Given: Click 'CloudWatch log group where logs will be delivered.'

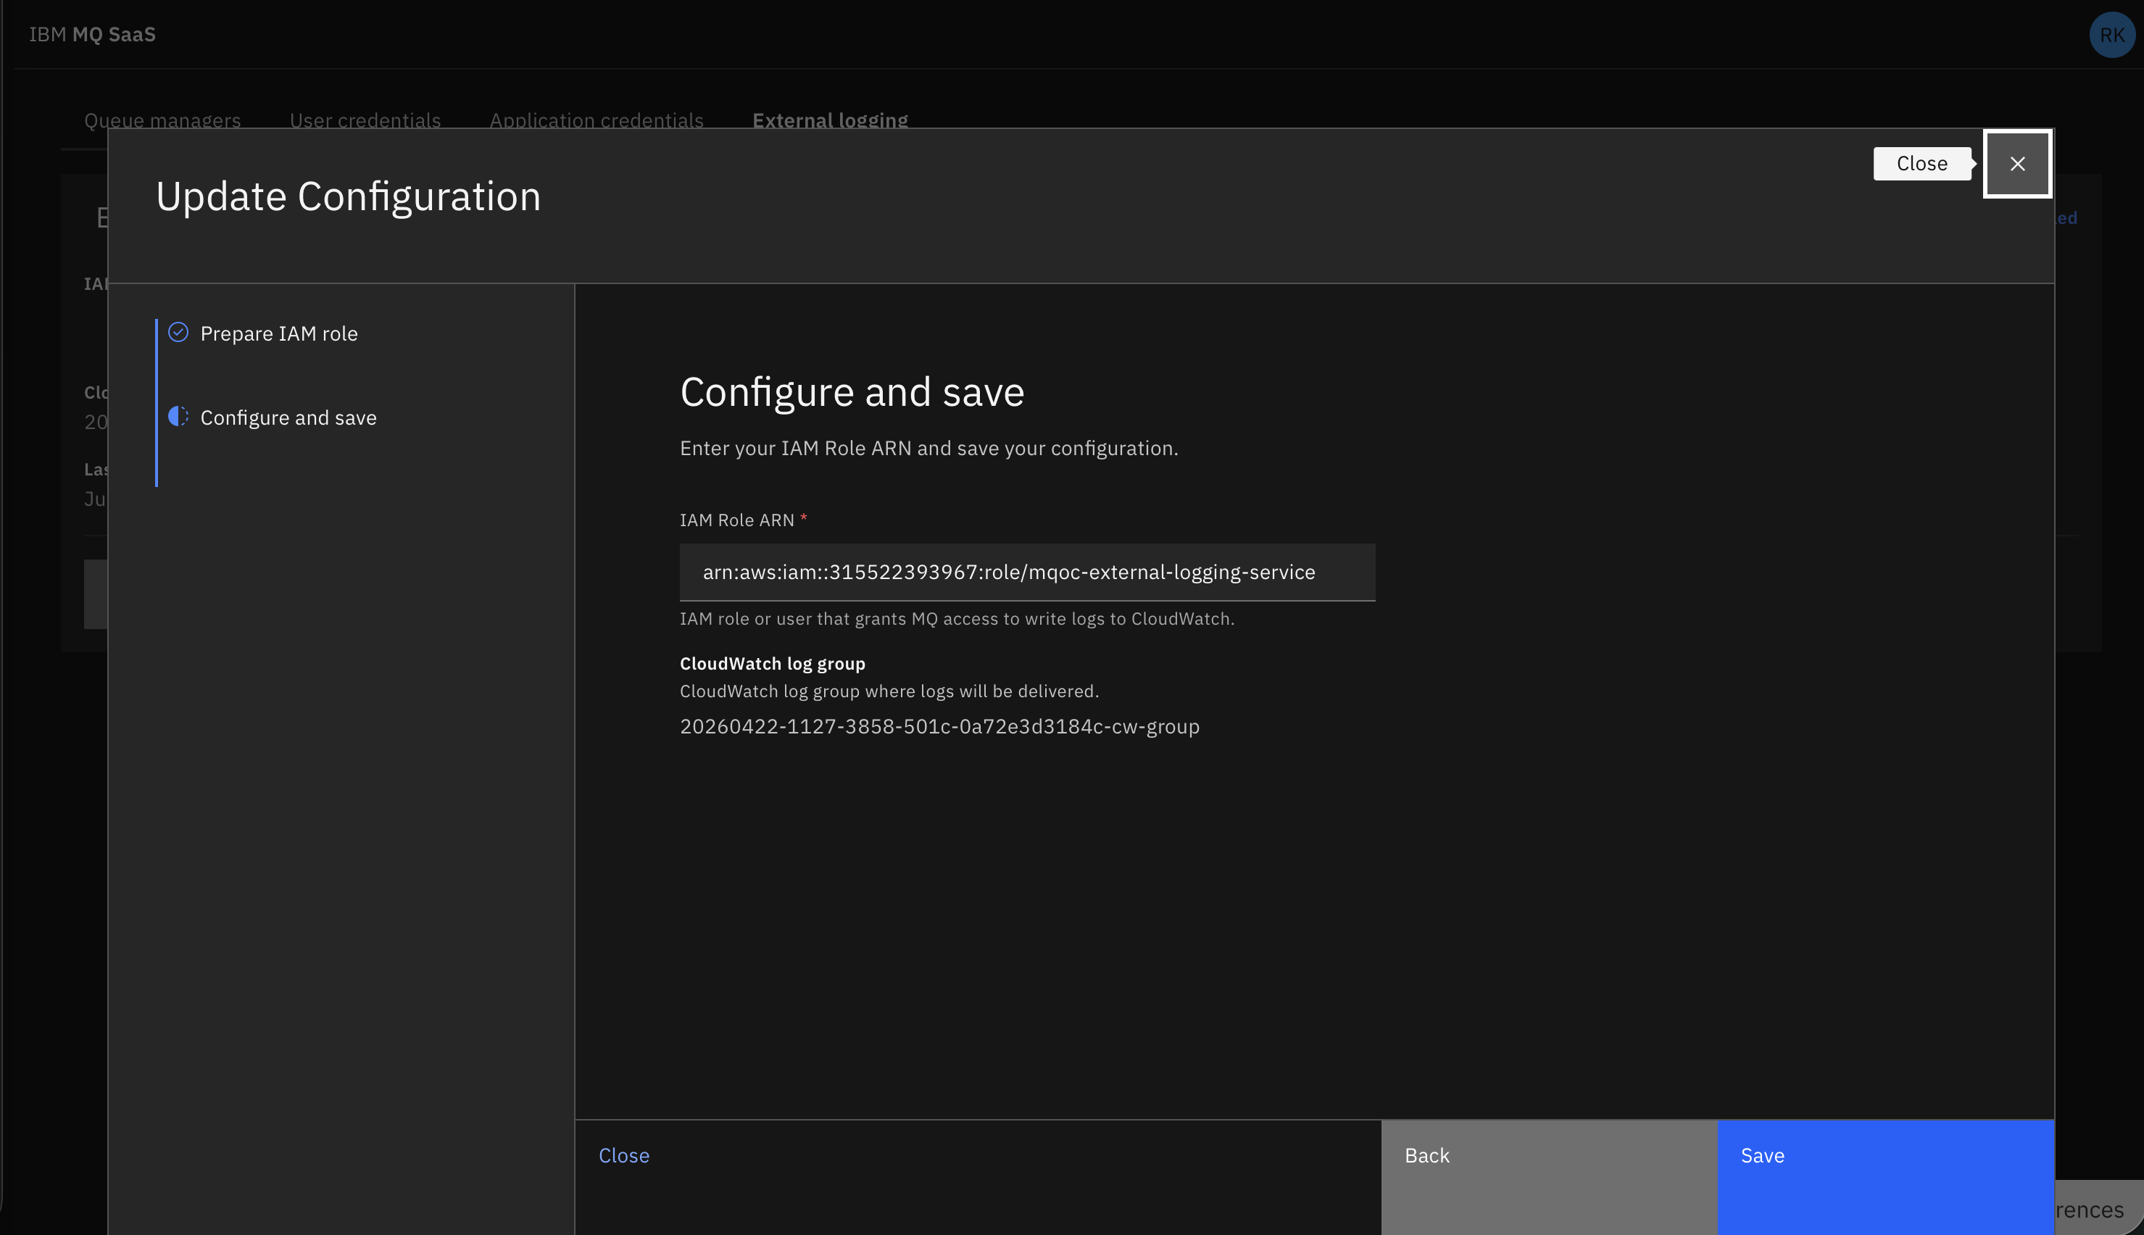Looking at the screenshot, I should pos(889,691).
